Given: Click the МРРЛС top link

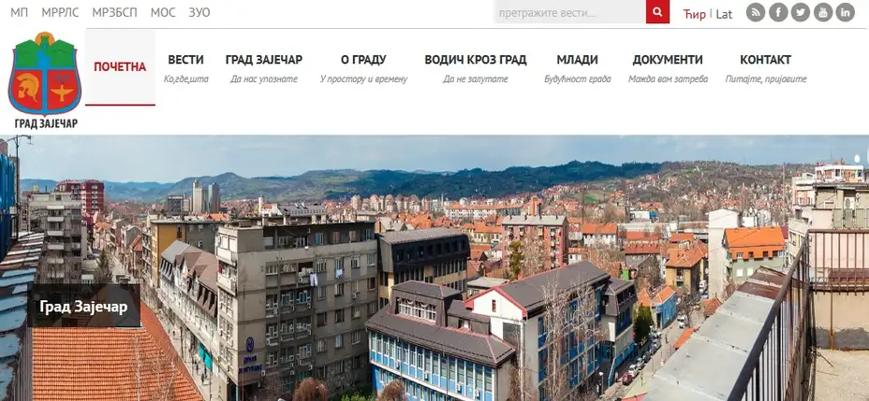Looking at the screenshot, I should point(61,13).
